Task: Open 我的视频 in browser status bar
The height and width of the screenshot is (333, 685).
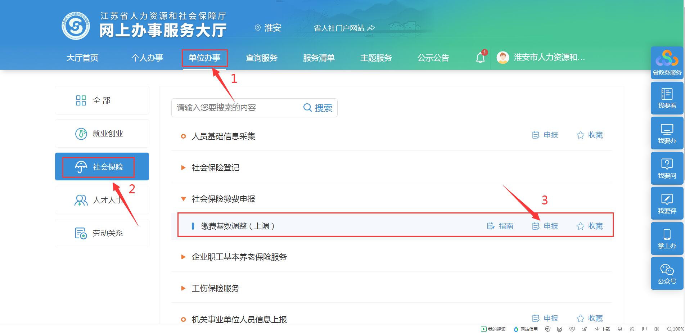Action: (x=493, y=329)
